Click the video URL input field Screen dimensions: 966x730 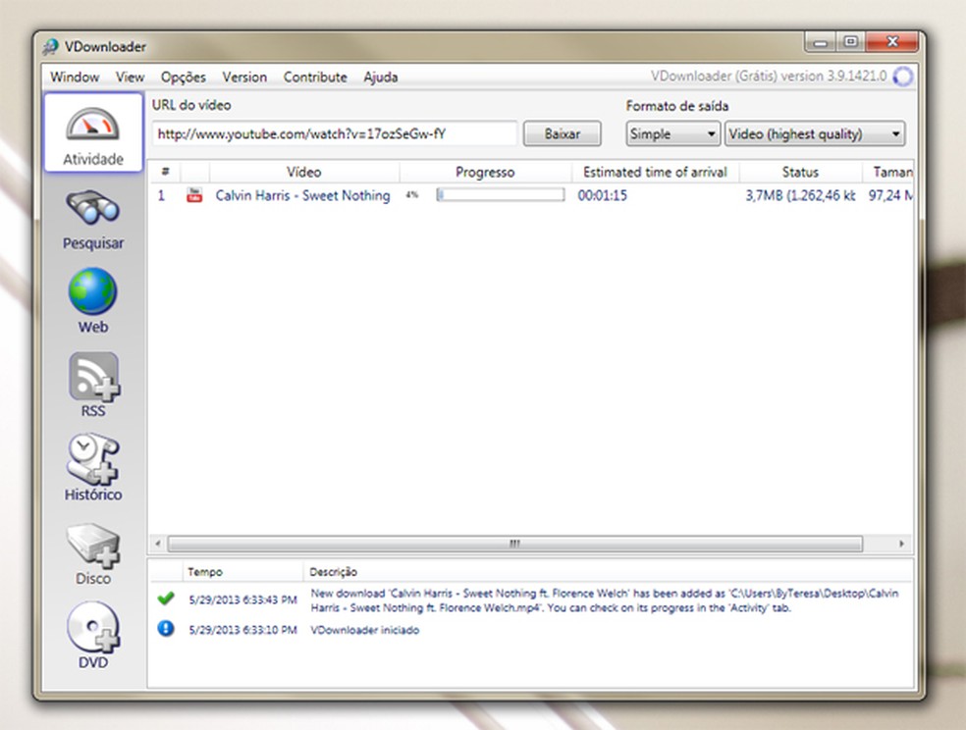pos(334,134)
